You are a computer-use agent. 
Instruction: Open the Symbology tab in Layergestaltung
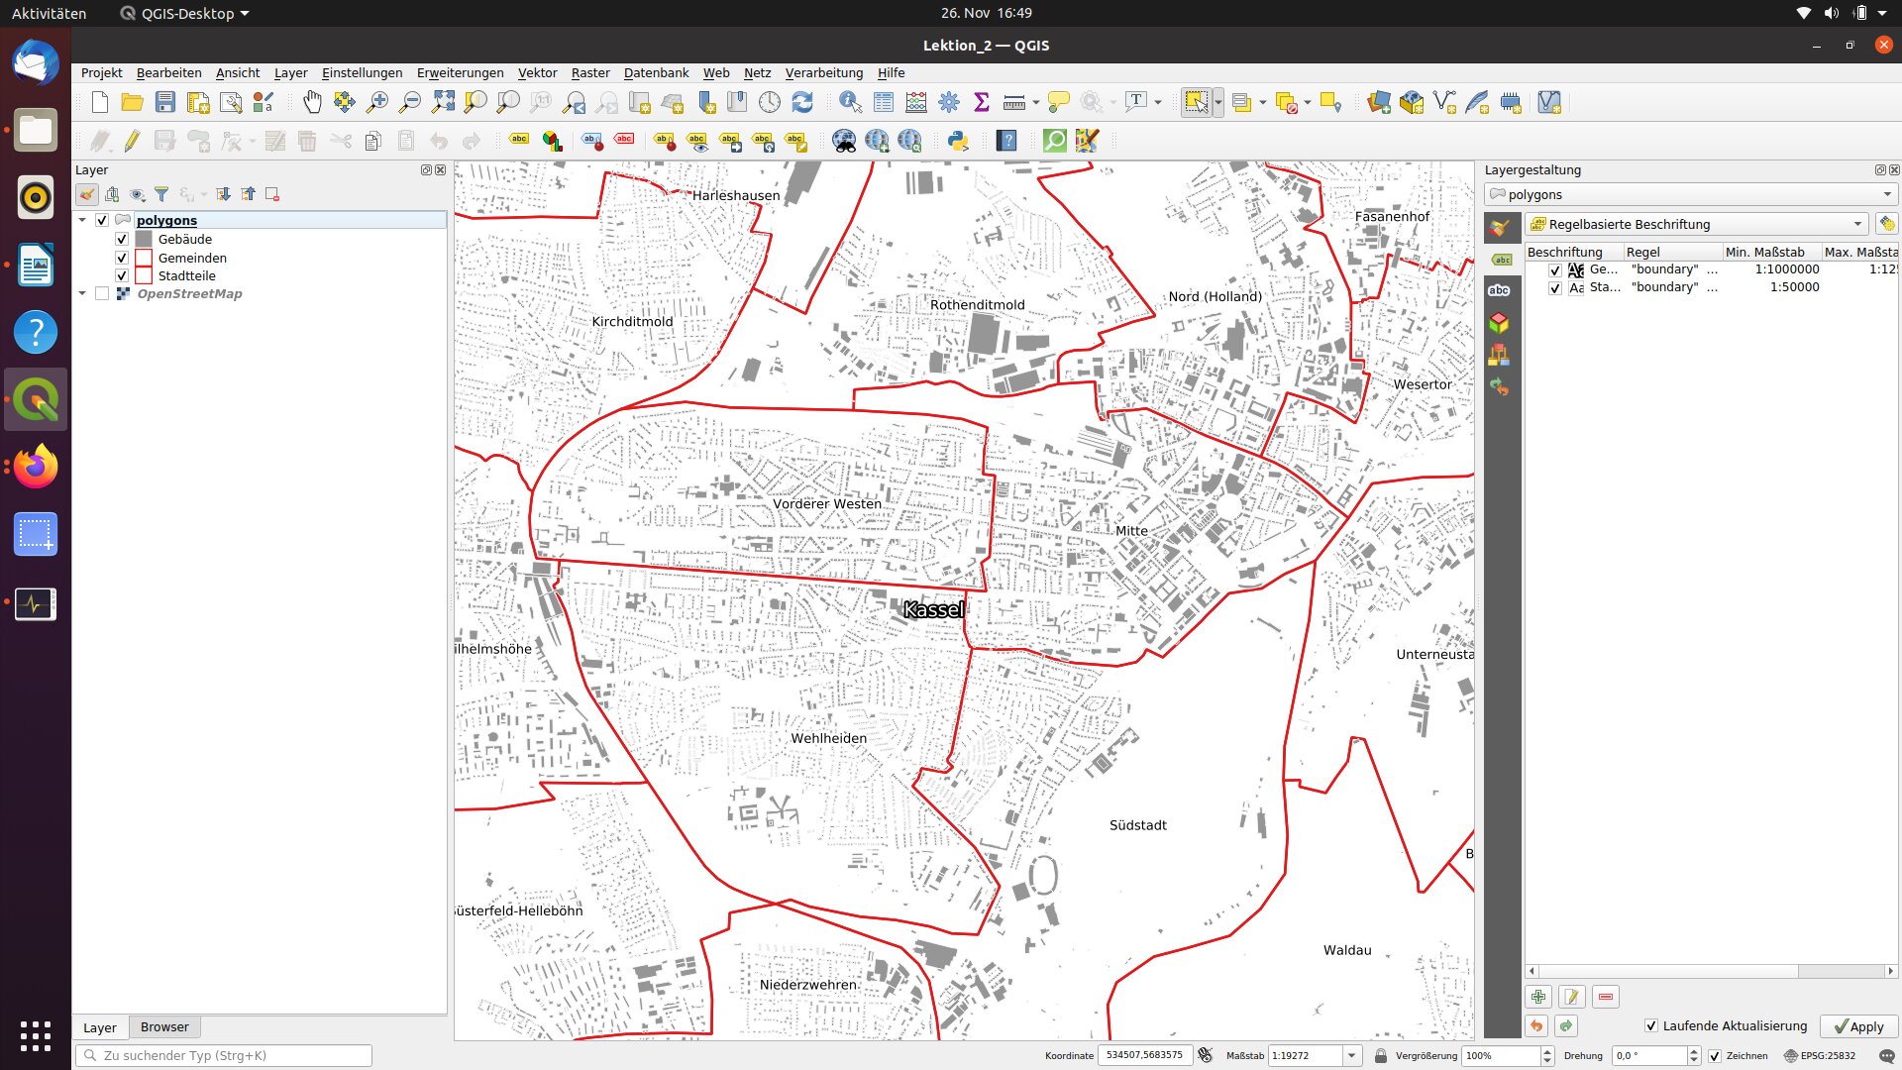(x=1500, y=228)
